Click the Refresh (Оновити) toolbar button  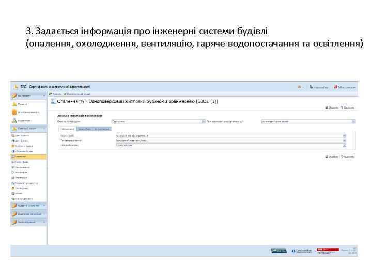coord(55,94)
